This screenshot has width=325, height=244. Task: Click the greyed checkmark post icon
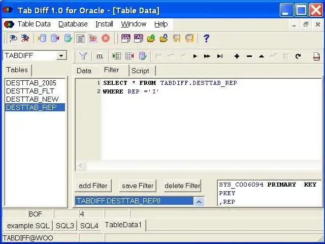tap(274, 56)
